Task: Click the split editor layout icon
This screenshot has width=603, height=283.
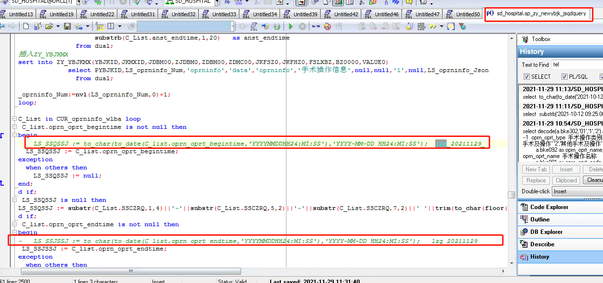Action: point(110,26)
